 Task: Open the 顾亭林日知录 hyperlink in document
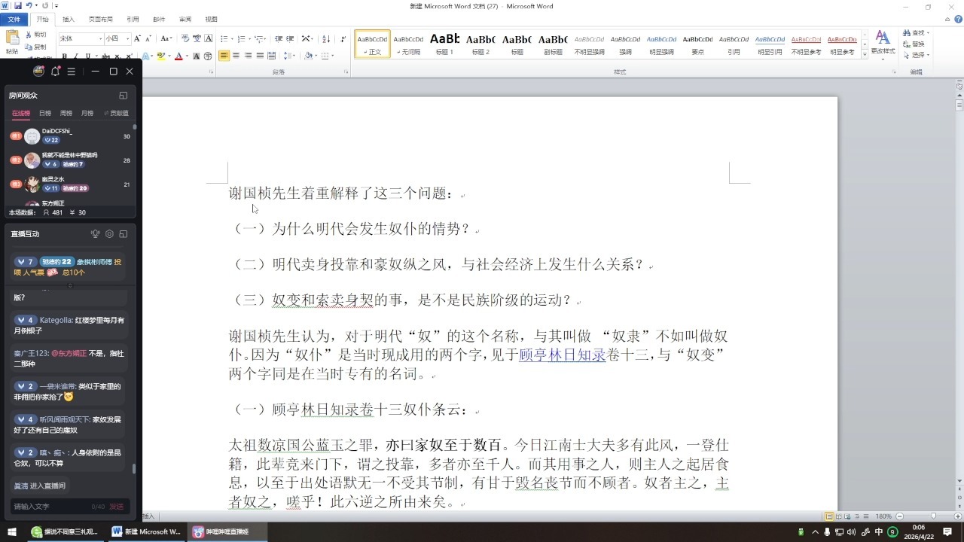pos(563,355)
